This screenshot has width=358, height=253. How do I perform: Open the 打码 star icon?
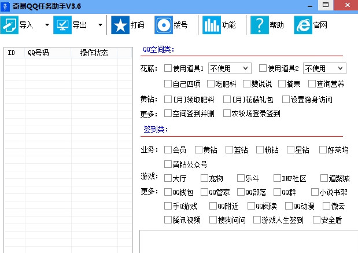click(x=120, y=25)
